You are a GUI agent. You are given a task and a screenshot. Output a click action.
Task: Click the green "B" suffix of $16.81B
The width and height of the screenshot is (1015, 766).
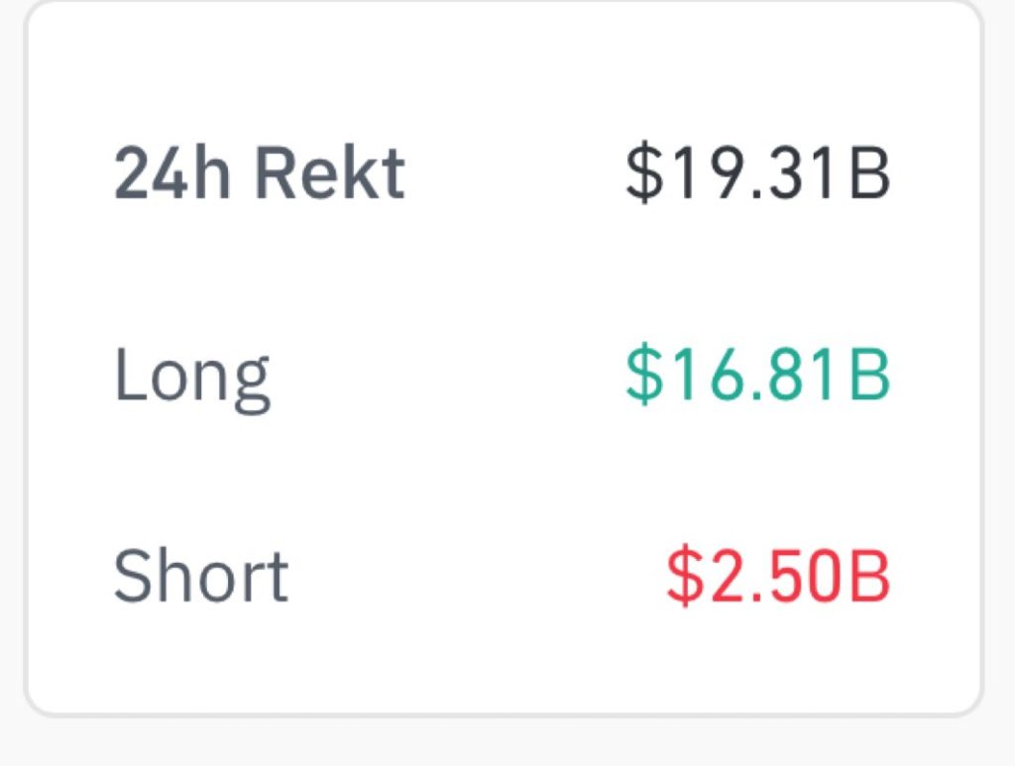click(869, 376)
